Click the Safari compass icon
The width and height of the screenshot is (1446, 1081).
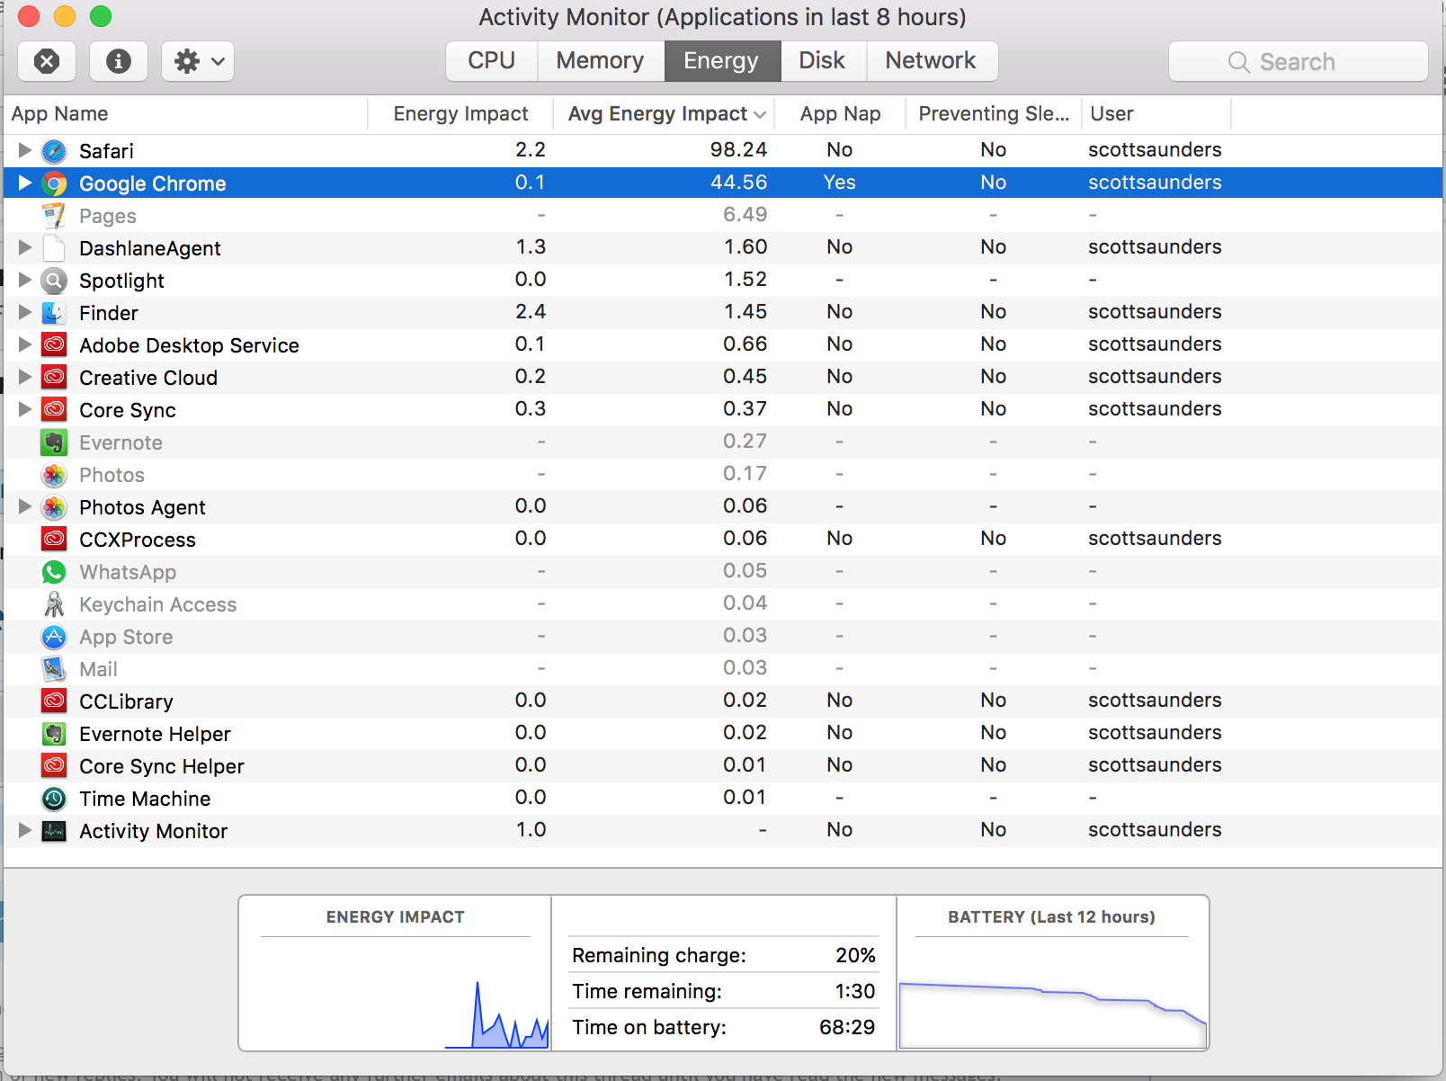click(54, 151)
